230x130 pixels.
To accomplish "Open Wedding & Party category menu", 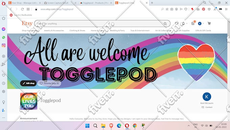I will [x=117, y=31].
